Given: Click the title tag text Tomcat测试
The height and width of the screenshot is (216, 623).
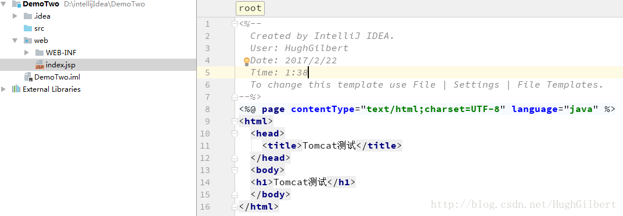Looking at the screenshot, I should click(x=329, y=146).
